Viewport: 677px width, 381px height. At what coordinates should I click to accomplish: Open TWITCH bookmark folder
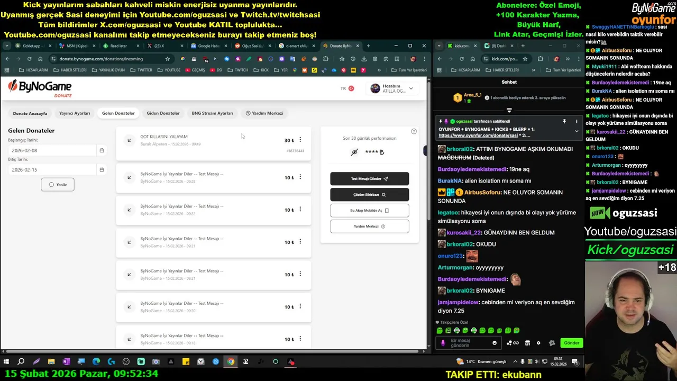click(238, 70)
